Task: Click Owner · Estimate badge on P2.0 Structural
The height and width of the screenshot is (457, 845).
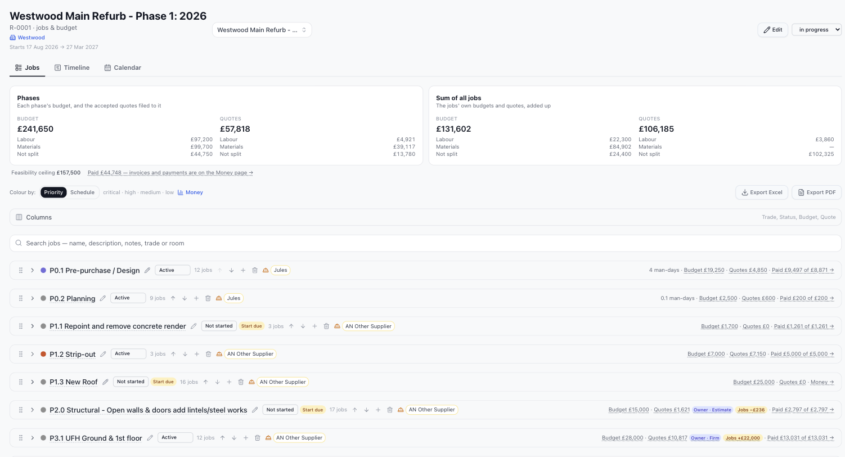Action: [712, 410]
